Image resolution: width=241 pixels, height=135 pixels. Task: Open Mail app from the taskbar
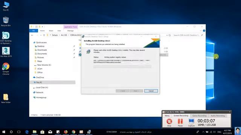(x=50, y=132)
